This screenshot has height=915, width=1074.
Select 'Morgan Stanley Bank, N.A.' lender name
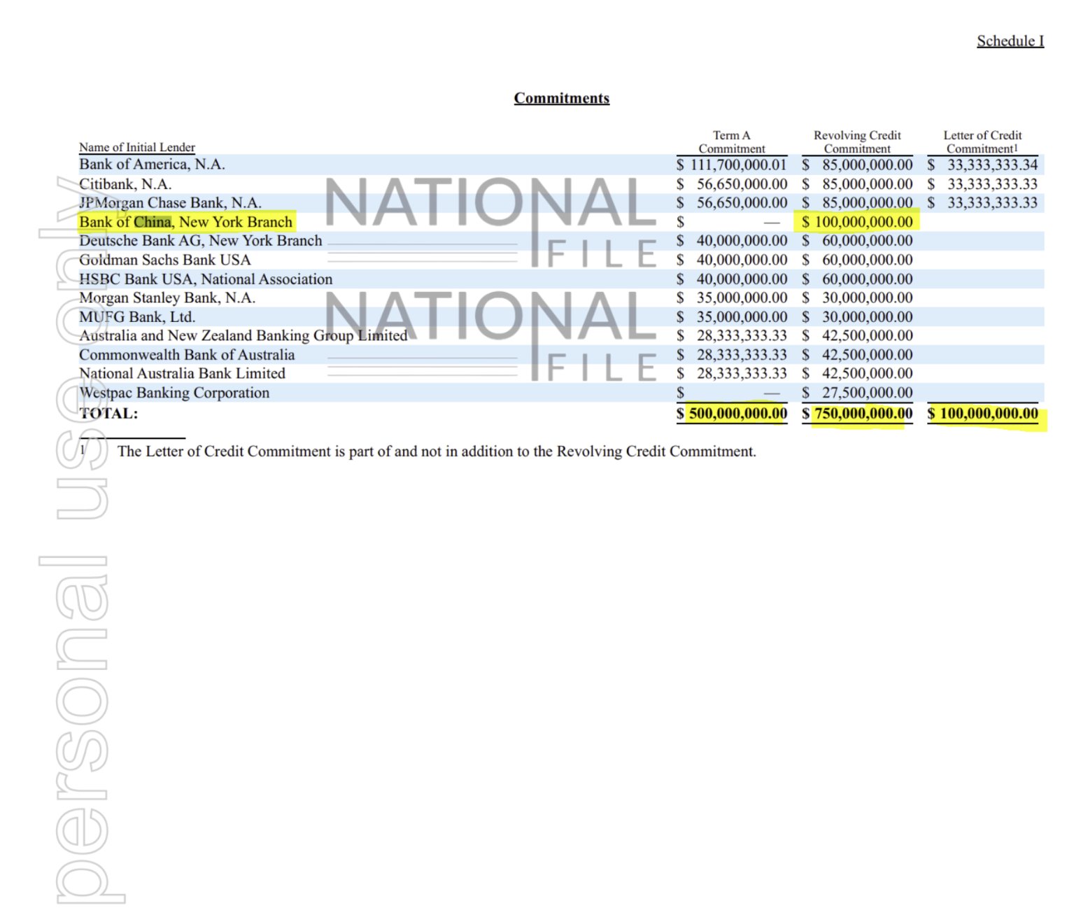(x=167, y=298)
